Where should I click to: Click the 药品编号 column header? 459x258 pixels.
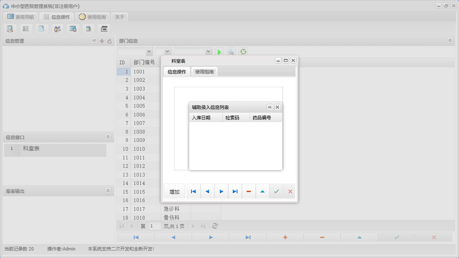tap(262, 118)
